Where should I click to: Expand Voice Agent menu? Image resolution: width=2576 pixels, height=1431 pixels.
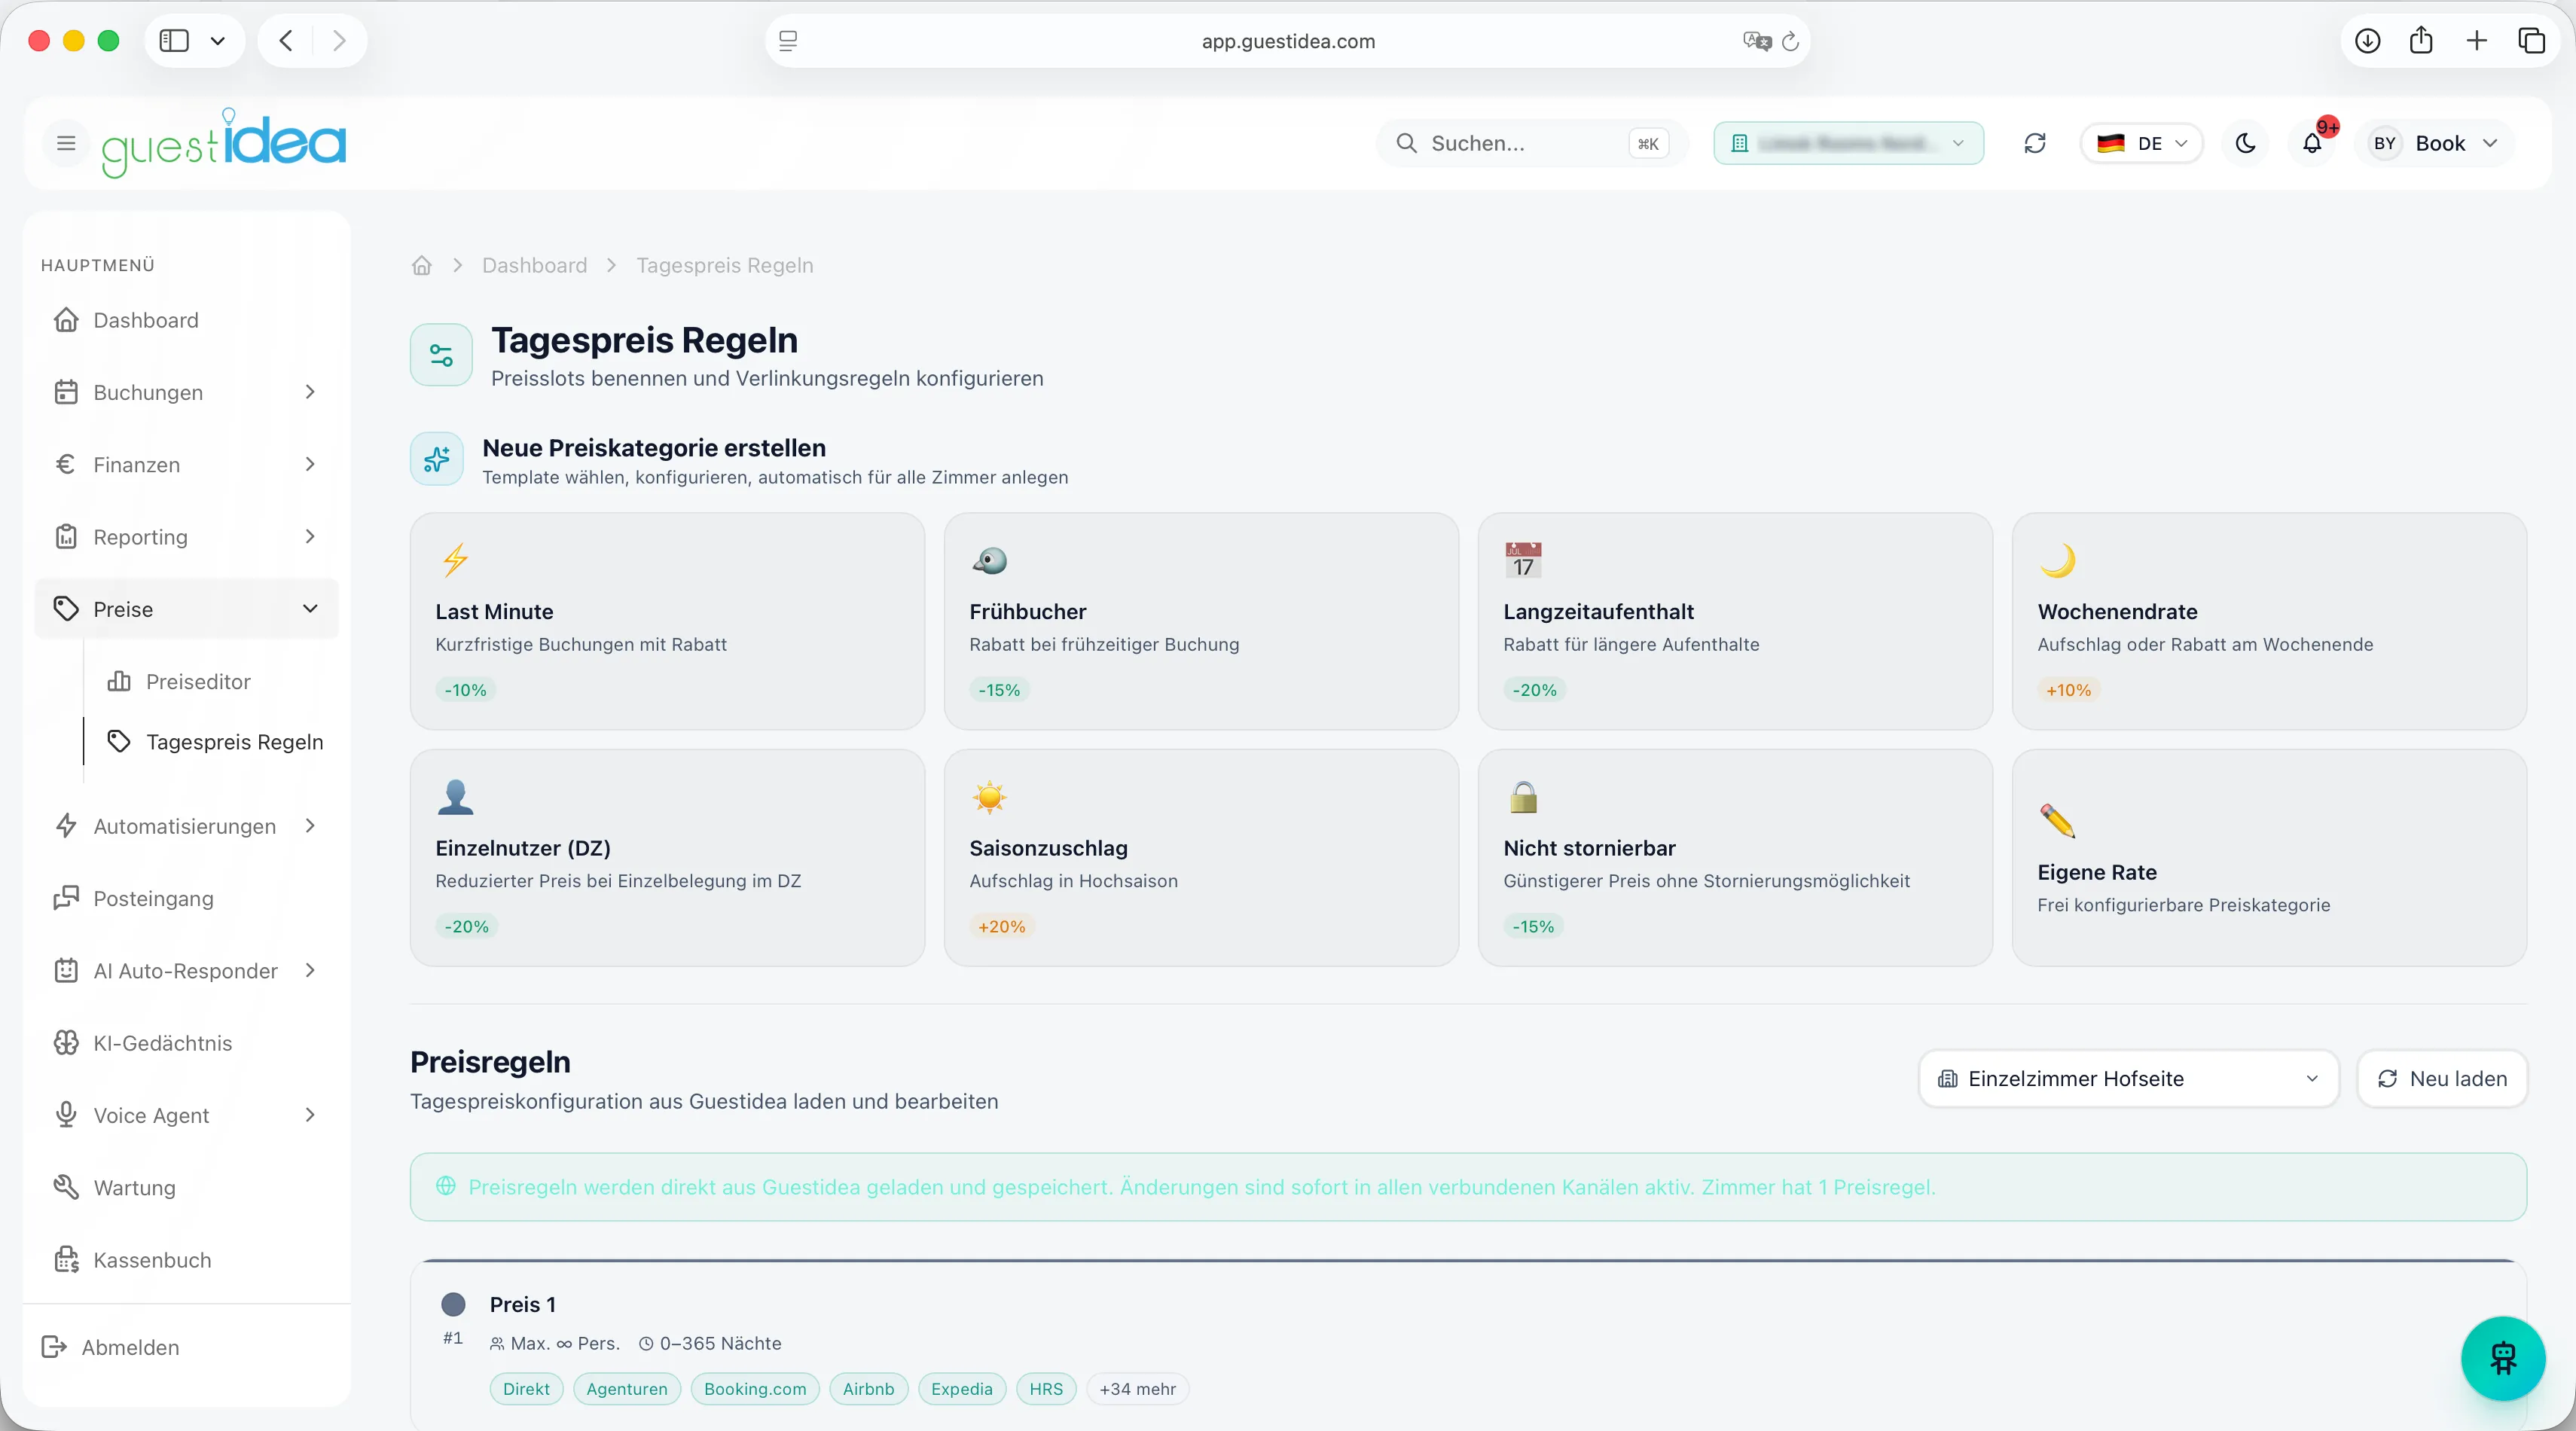pos(186,1115)
